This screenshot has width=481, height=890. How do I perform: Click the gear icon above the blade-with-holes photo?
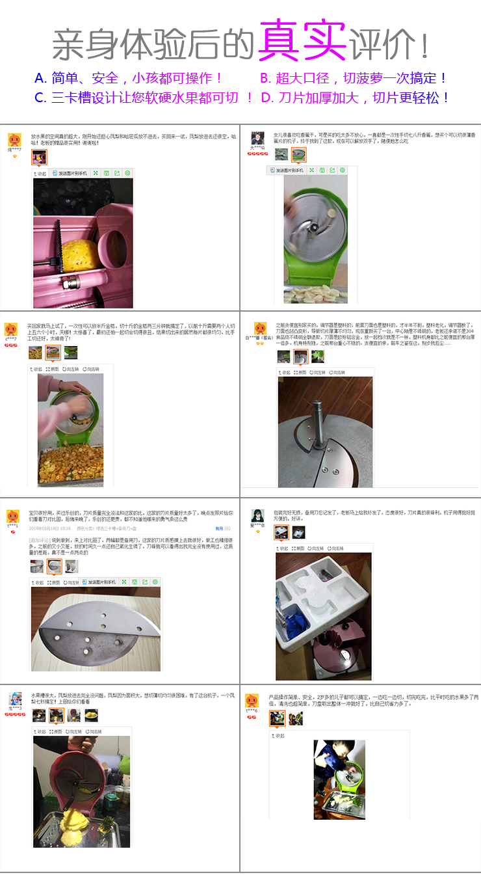(x=155, y=582)
